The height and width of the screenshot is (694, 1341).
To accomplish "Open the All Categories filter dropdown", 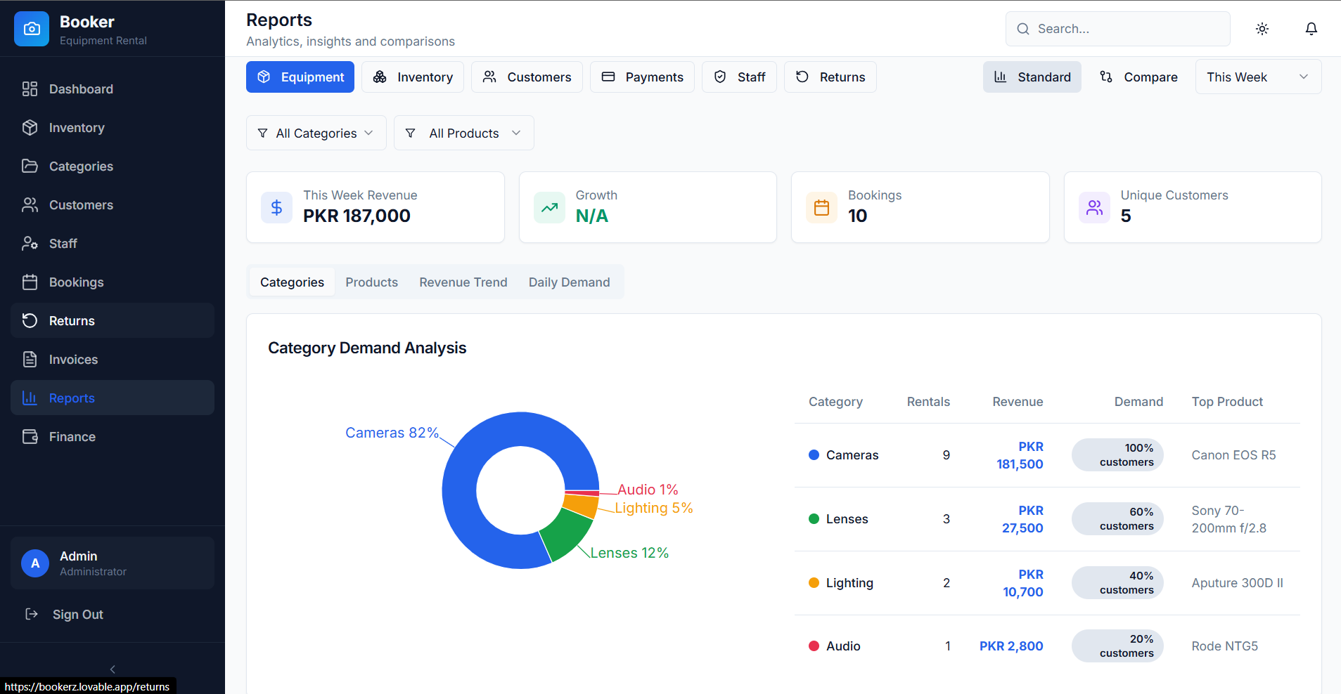I will tap(316, 133).
